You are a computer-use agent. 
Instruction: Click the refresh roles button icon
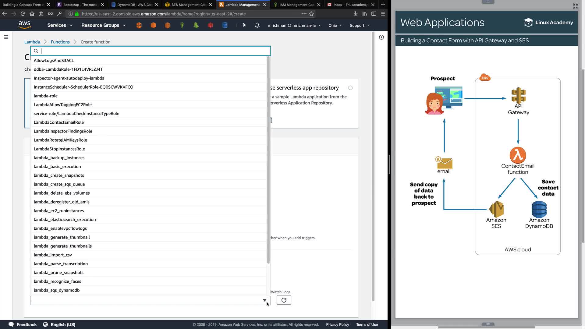click(x=284, y=300)
